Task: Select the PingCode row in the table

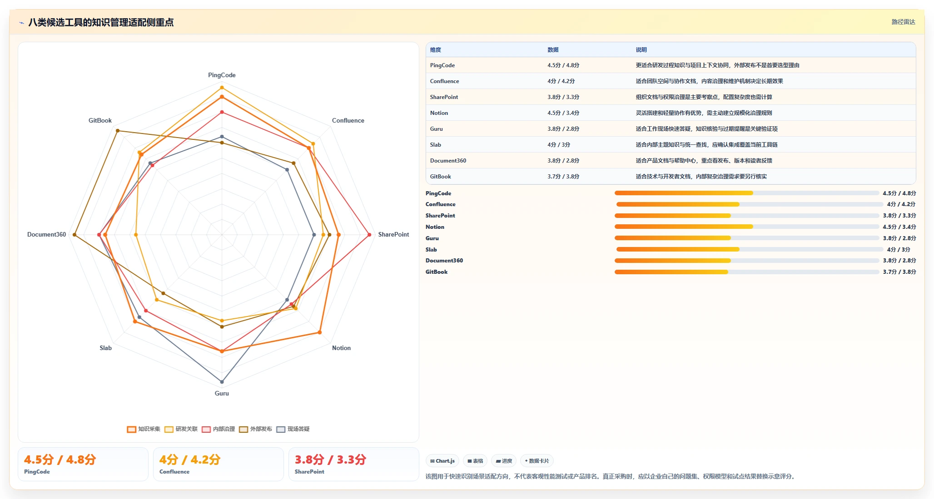Action: click(671, 65)
